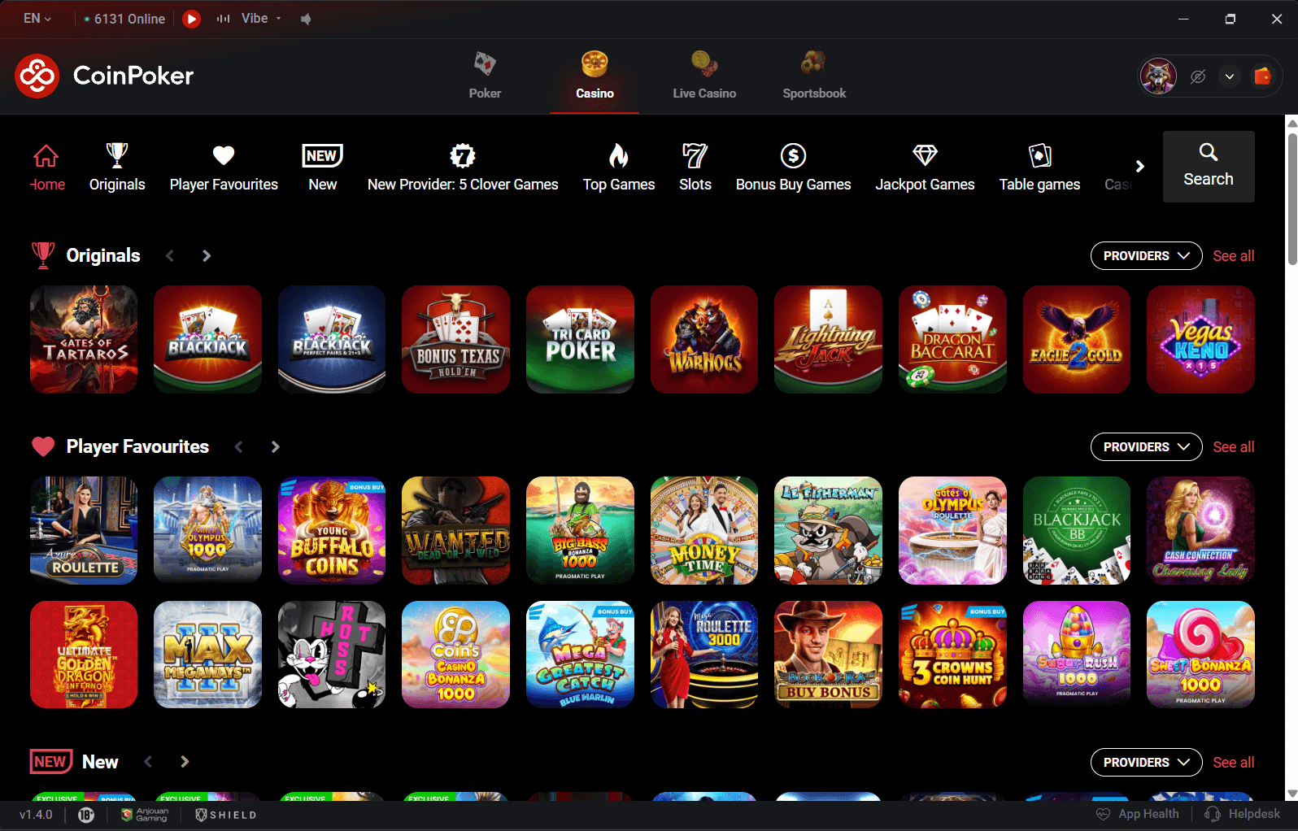See all Player Favourites games
This screenshot has height=831, width=1298.
click(1233, 446)
